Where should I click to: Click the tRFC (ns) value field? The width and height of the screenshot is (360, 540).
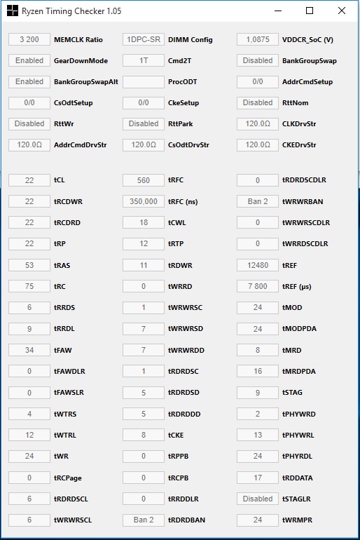point(144,201)
